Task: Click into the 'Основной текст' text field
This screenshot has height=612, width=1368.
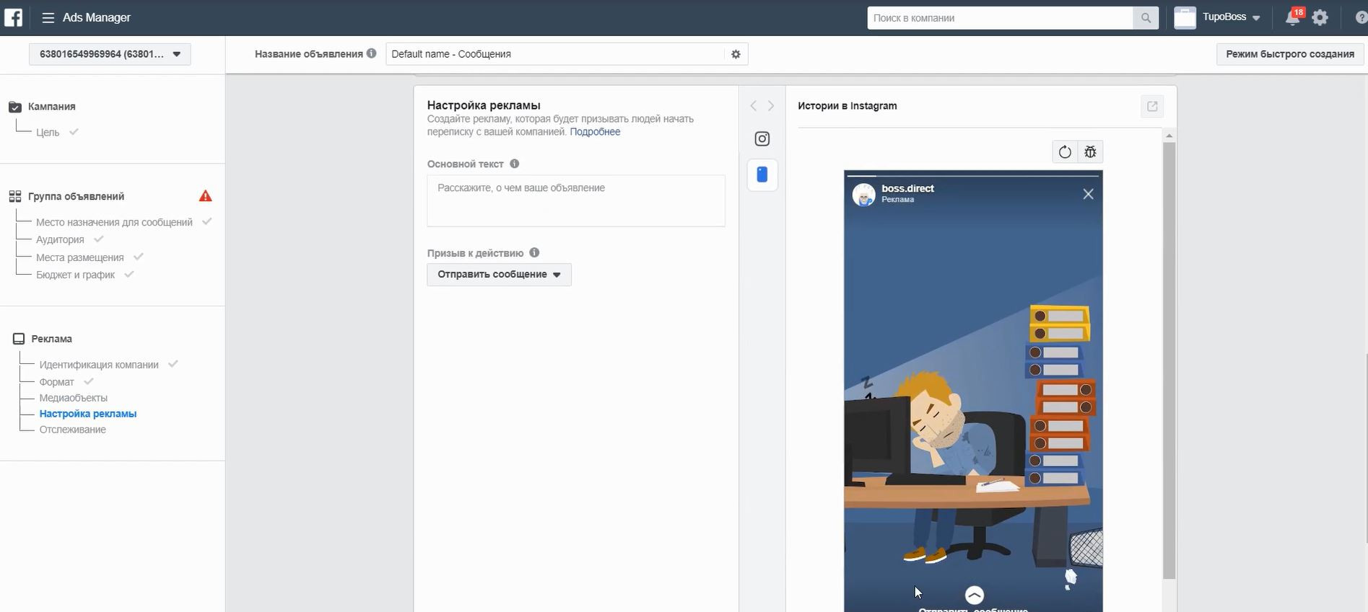Action: (575, 201)
